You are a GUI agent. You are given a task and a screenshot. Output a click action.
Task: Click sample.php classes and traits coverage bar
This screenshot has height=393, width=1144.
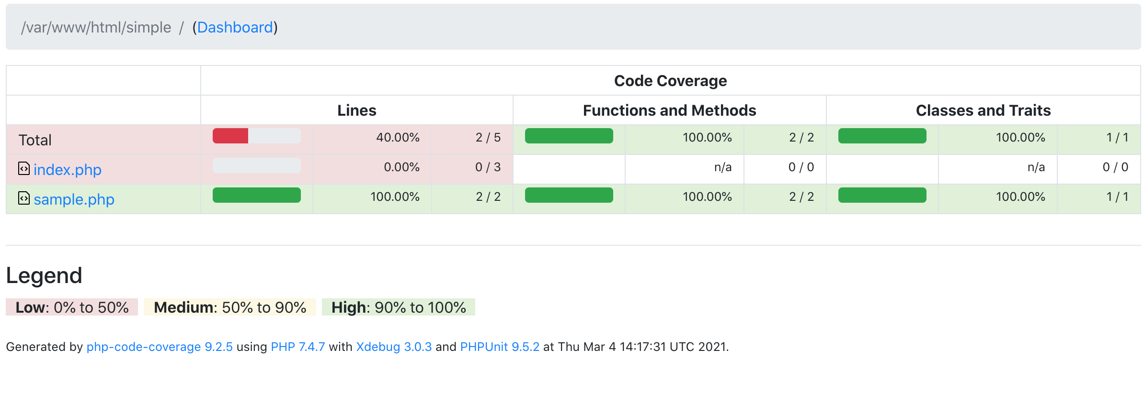tap(882, 196)
